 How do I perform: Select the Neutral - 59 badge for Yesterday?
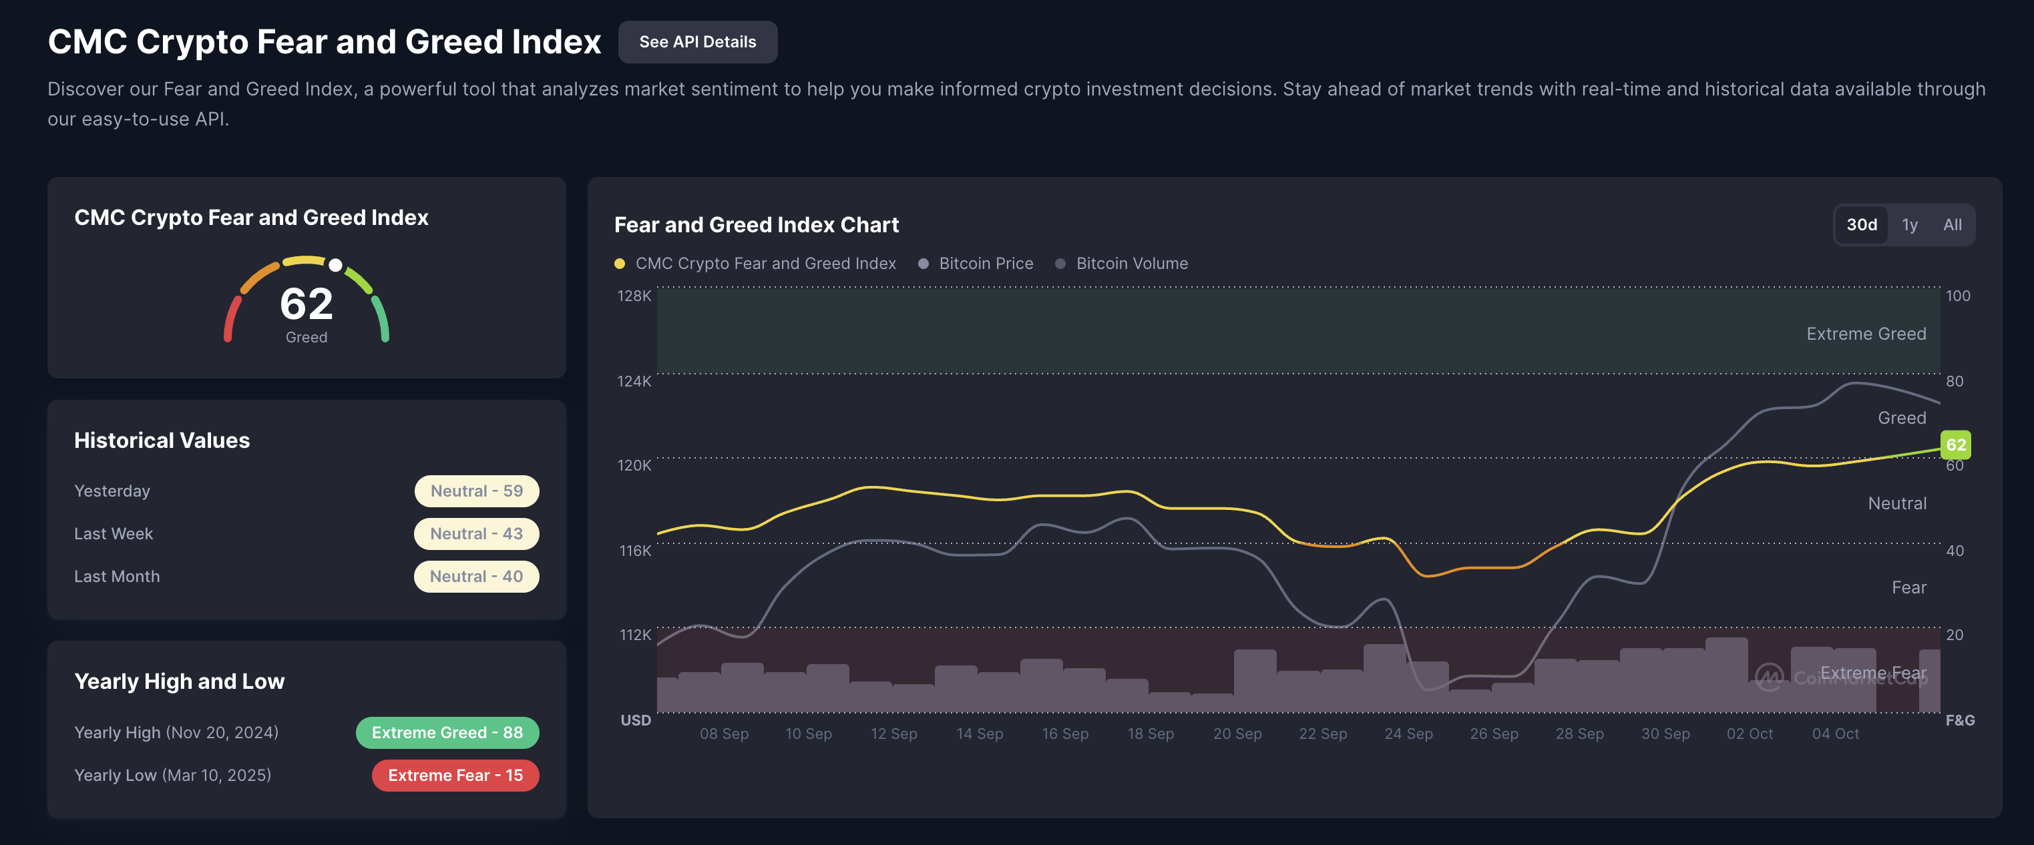pyautogui.click(x=476, y=490)
